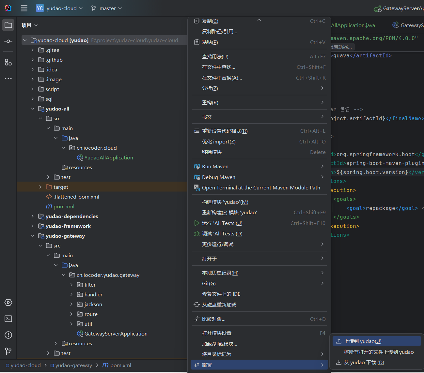Click the Debug Maven icon
This screenshot has height=373, width=424.
197,177
